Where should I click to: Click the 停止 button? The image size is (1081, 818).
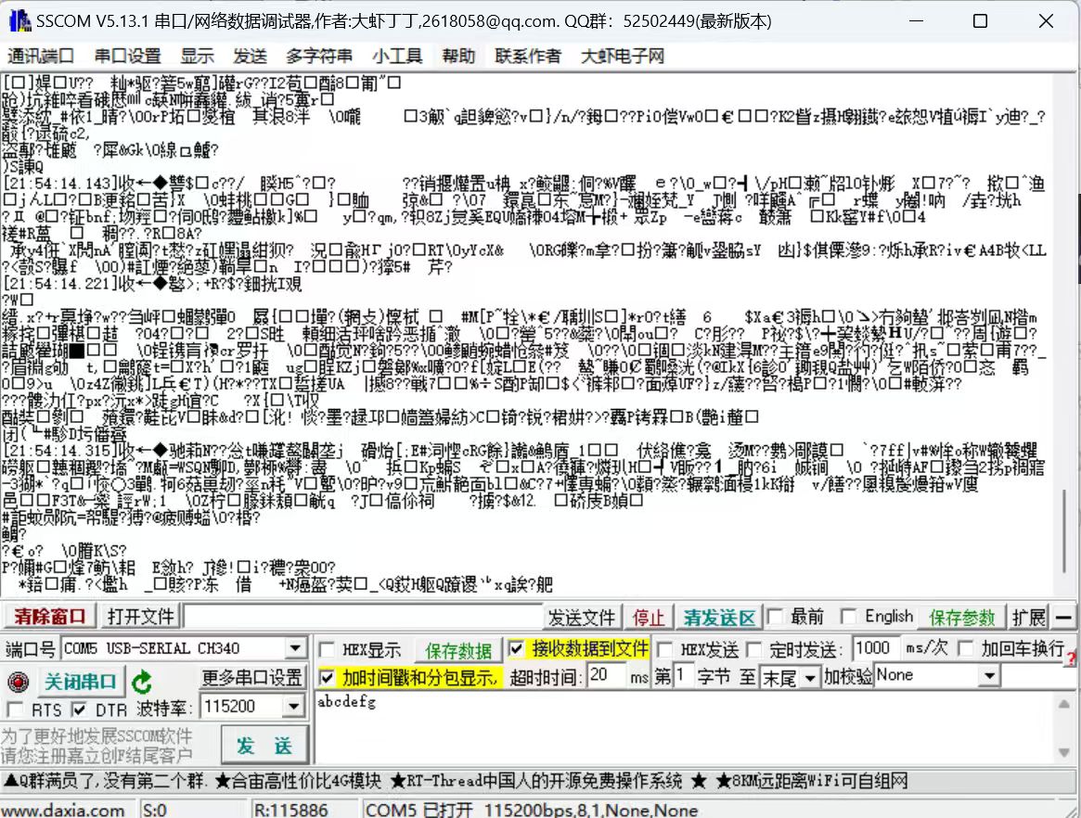coord(648,618)
